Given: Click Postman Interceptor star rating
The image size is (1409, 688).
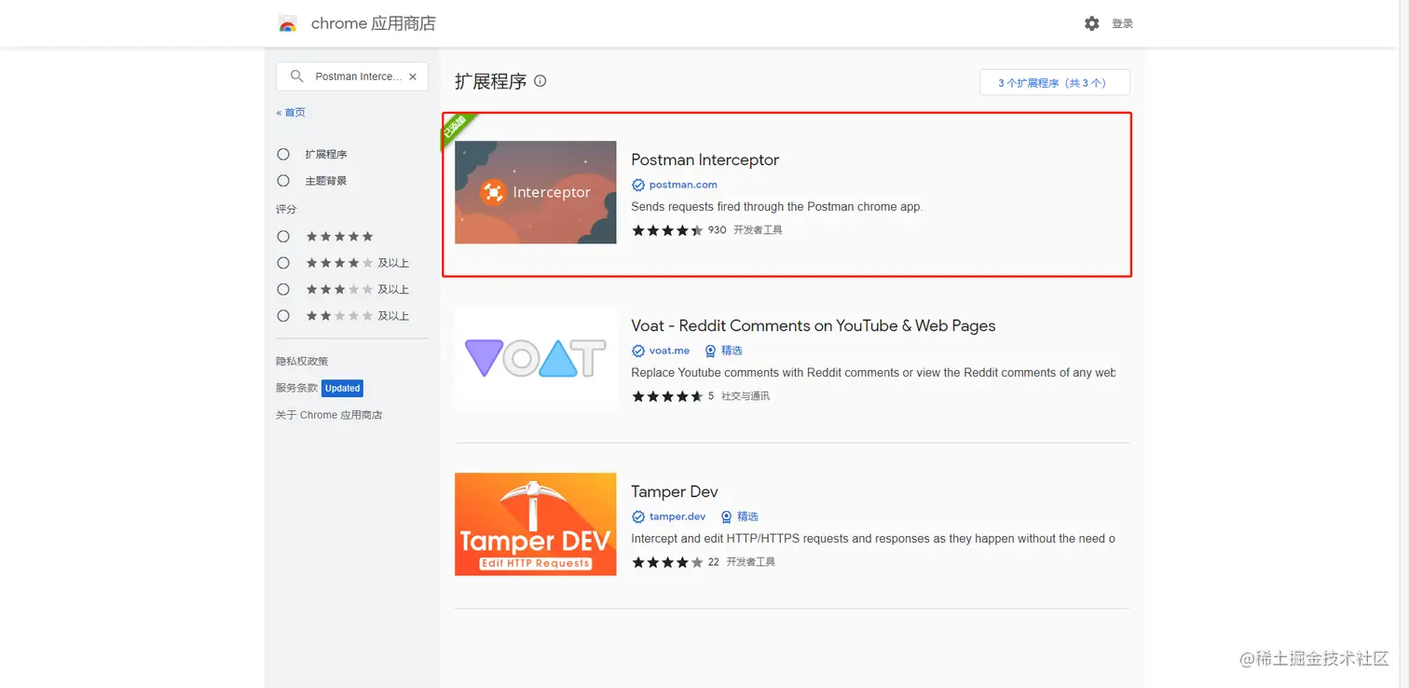Looking at the screenshot, I should (x=667, y=230).
